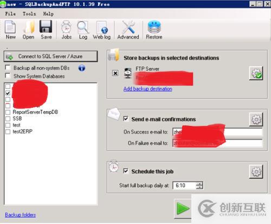Check the SSB database checkbox
Viewport: 271px width, 224px height.
(x=8, y=119)
